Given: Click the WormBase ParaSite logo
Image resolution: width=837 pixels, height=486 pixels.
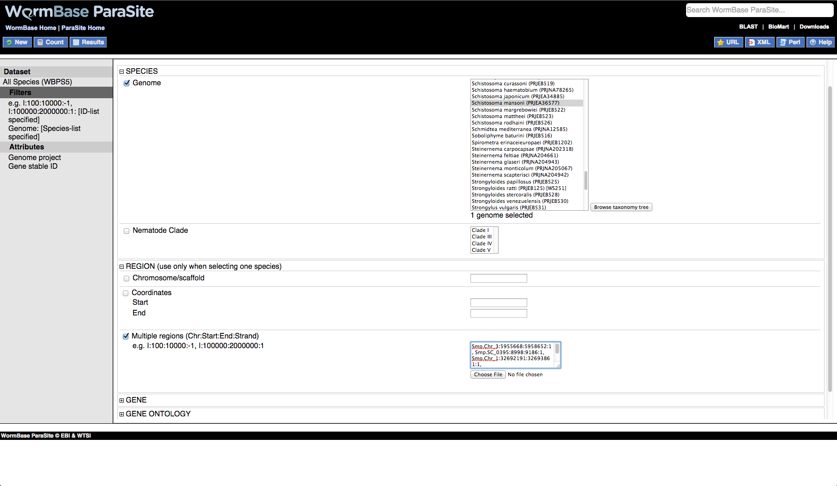Looking at the screenshot, I should (79, 12).
